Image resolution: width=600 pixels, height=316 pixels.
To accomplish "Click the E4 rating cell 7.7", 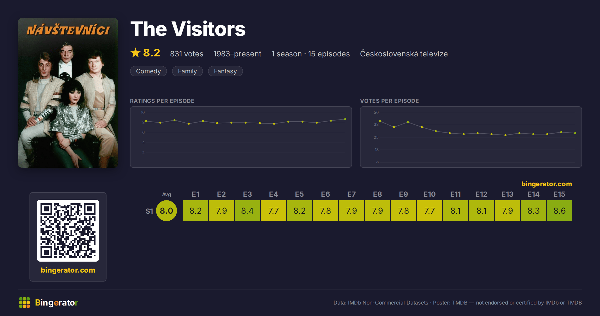I will click(x=273, y=211).
